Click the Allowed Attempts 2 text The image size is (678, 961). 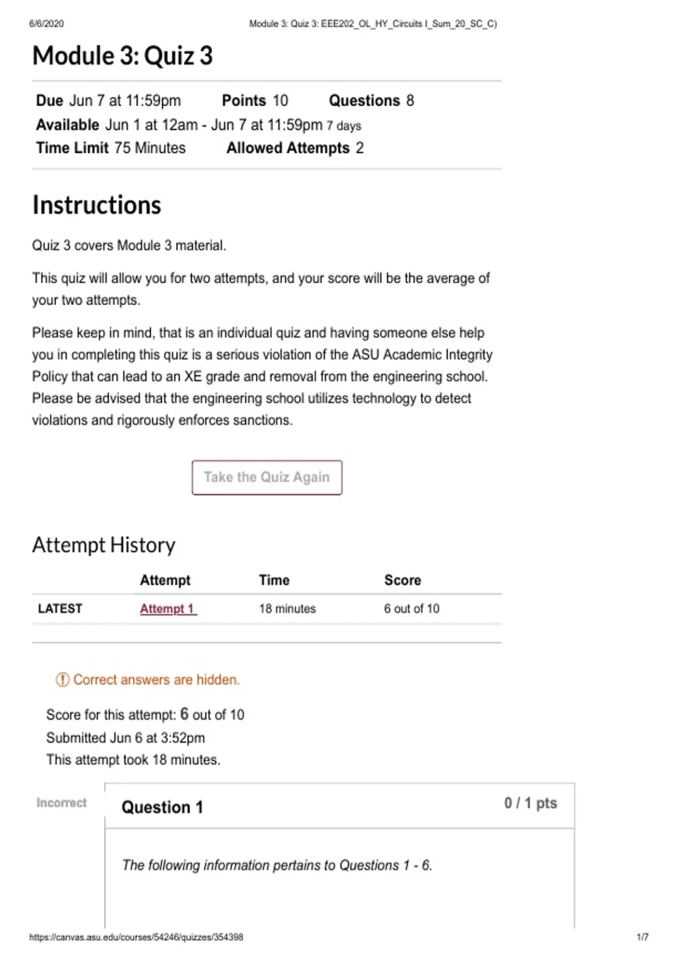click(295, 148)
